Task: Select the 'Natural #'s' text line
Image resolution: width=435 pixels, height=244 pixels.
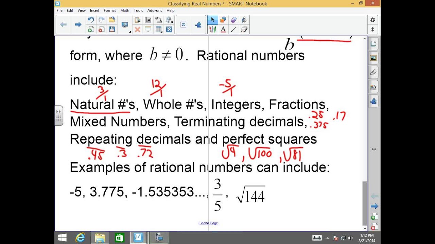Action: coord(103,104)
